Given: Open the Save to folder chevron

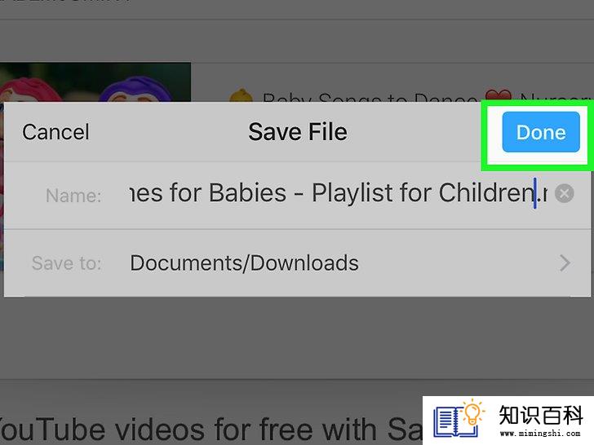Looking at the screenshot, I should (565, 263).
